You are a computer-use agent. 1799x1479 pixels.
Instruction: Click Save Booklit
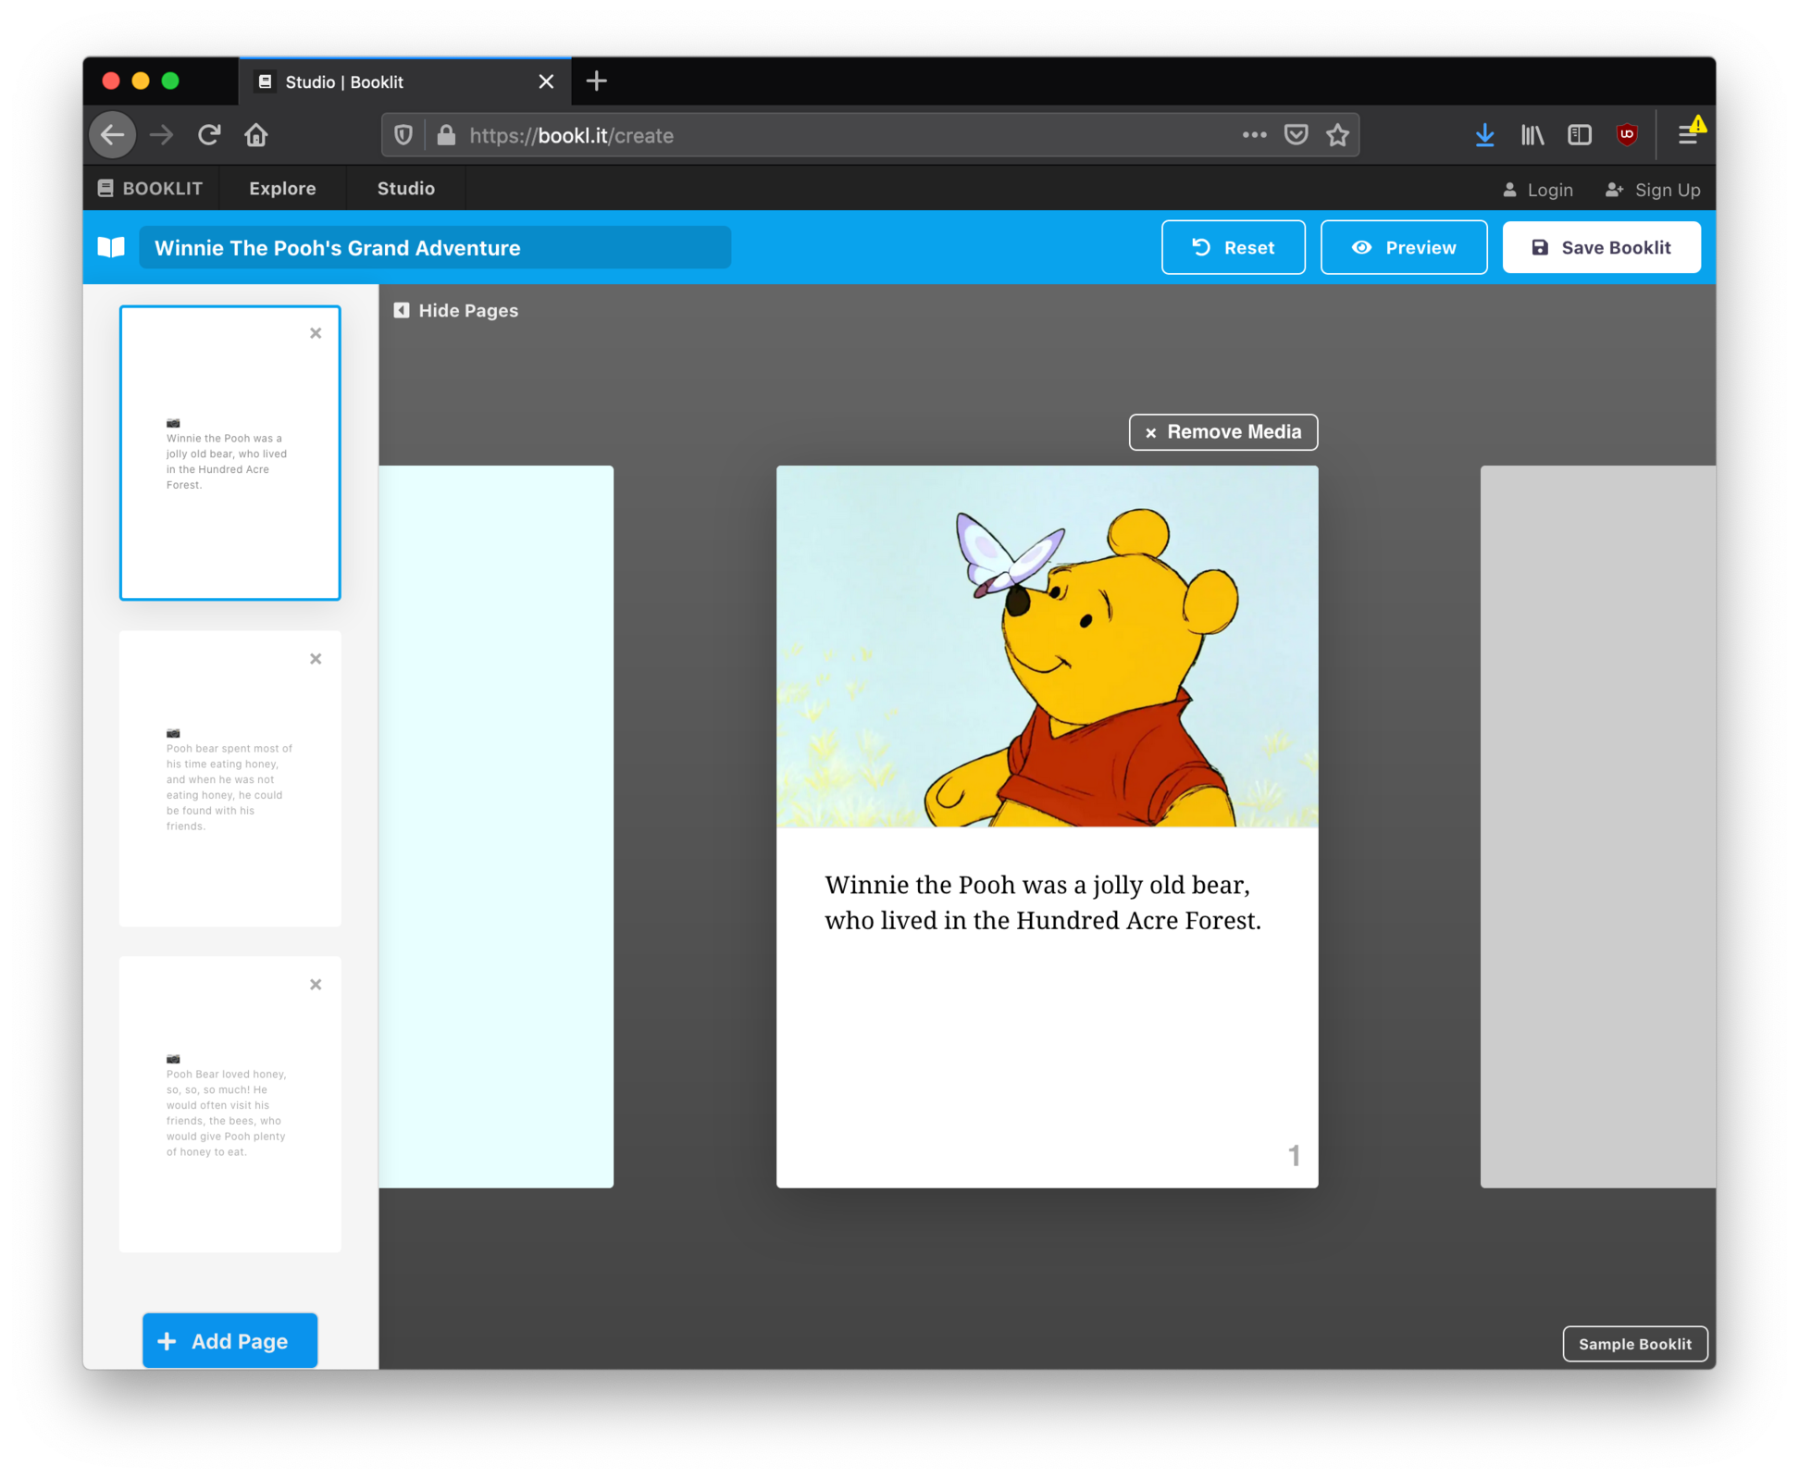(x=1601, y=247)
